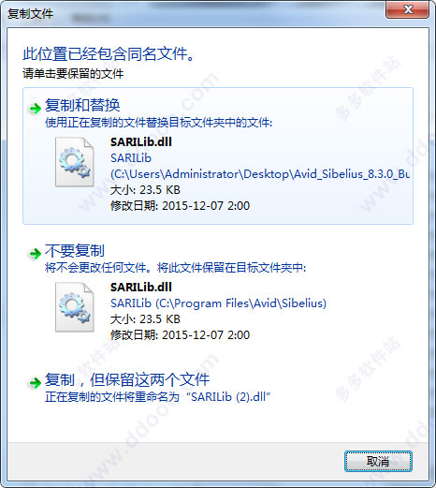Select 复制，但保留这两个文件 heading

(127, 379)
